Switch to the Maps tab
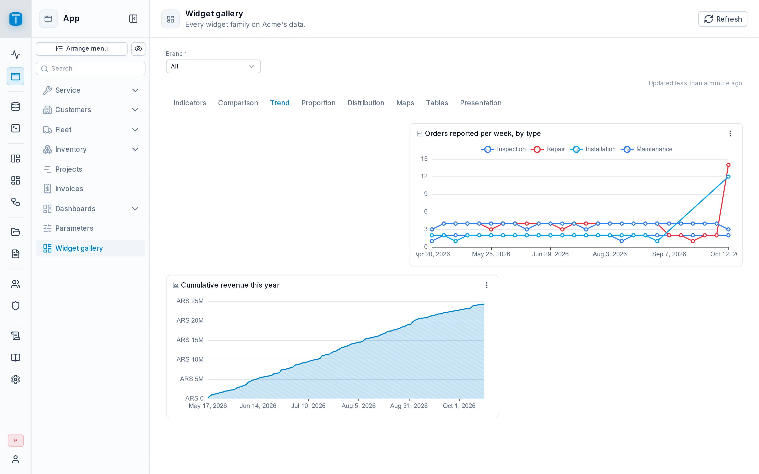The width and height of the screenshot is (759, 474). click(405, 103)
